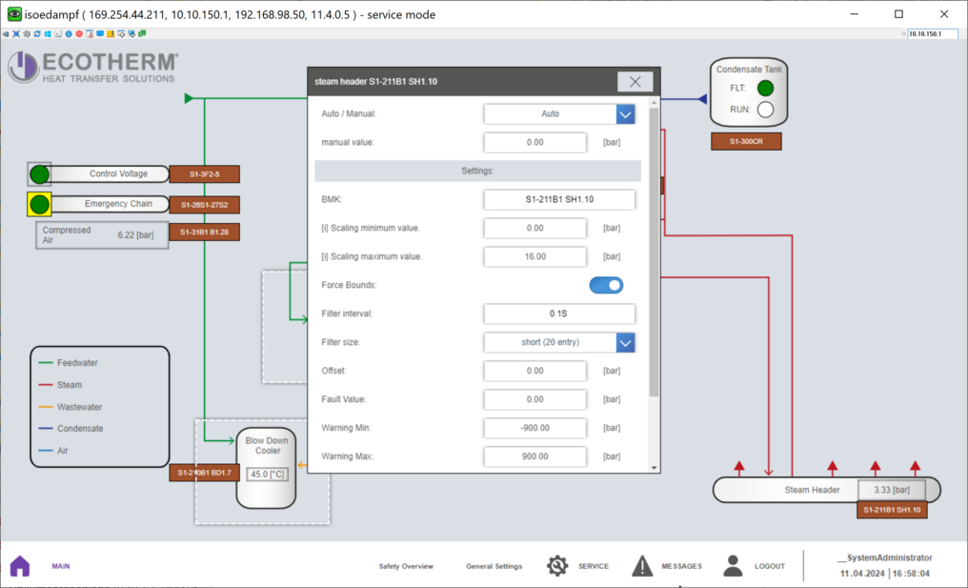This screenshot has height=588, width=968.
Task: Click the S1-3F2-5 tag button
Action: pos(204,174)
